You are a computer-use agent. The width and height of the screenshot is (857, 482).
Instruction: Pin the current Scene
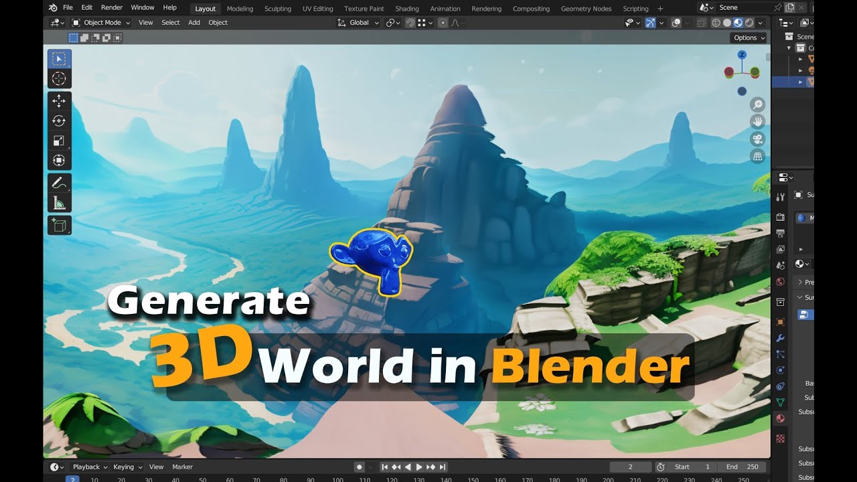(x=778, y=7)
